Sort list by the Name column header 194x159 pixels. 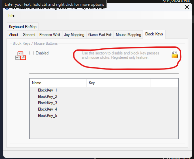[x=58, y=83]
